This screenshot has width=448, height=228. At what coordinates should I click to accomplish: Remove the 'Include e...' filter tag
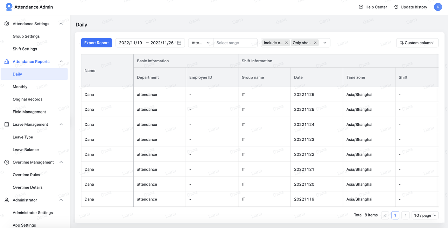point(286,43)
